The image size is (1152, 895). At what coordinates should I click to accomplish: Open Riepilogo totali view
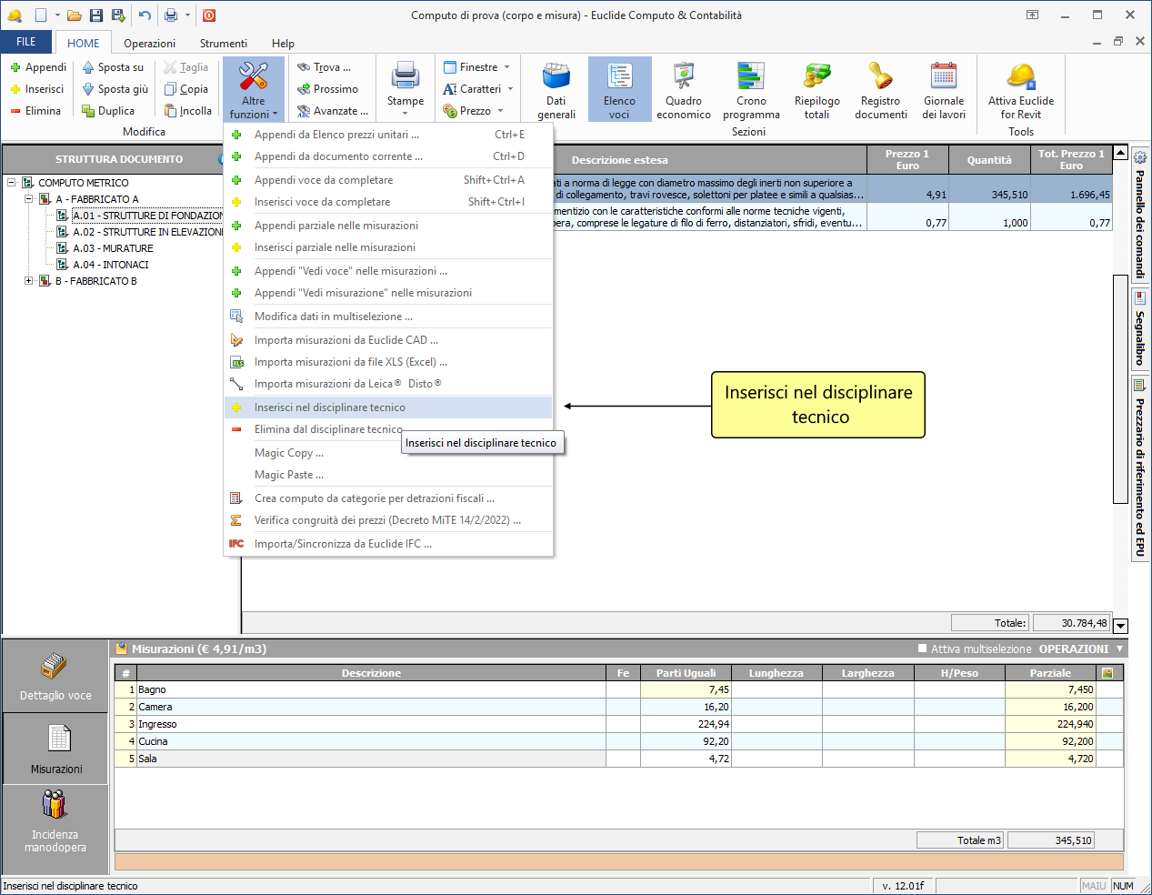(x=816, y=90)
